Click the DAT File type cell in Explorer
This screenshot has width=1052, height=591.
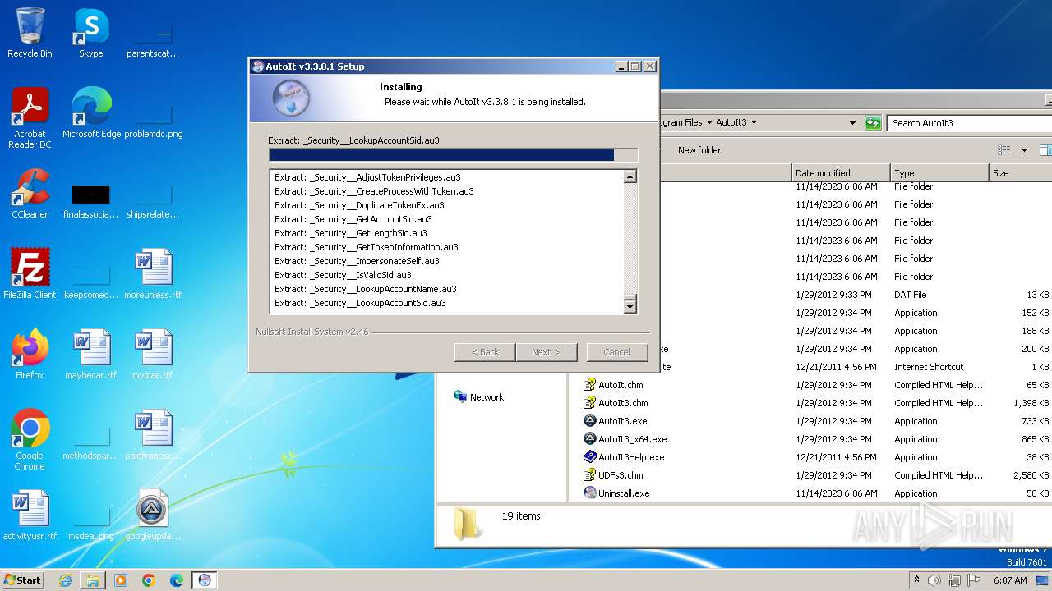click(910, 295)
